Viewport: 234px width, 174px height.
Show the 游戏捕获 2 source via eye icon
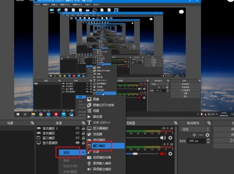click(78, 128)
